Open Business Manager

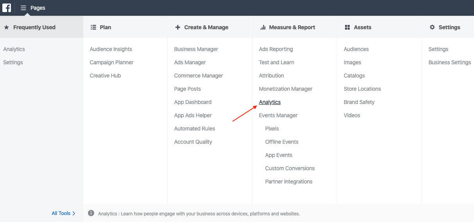(196, 49)
